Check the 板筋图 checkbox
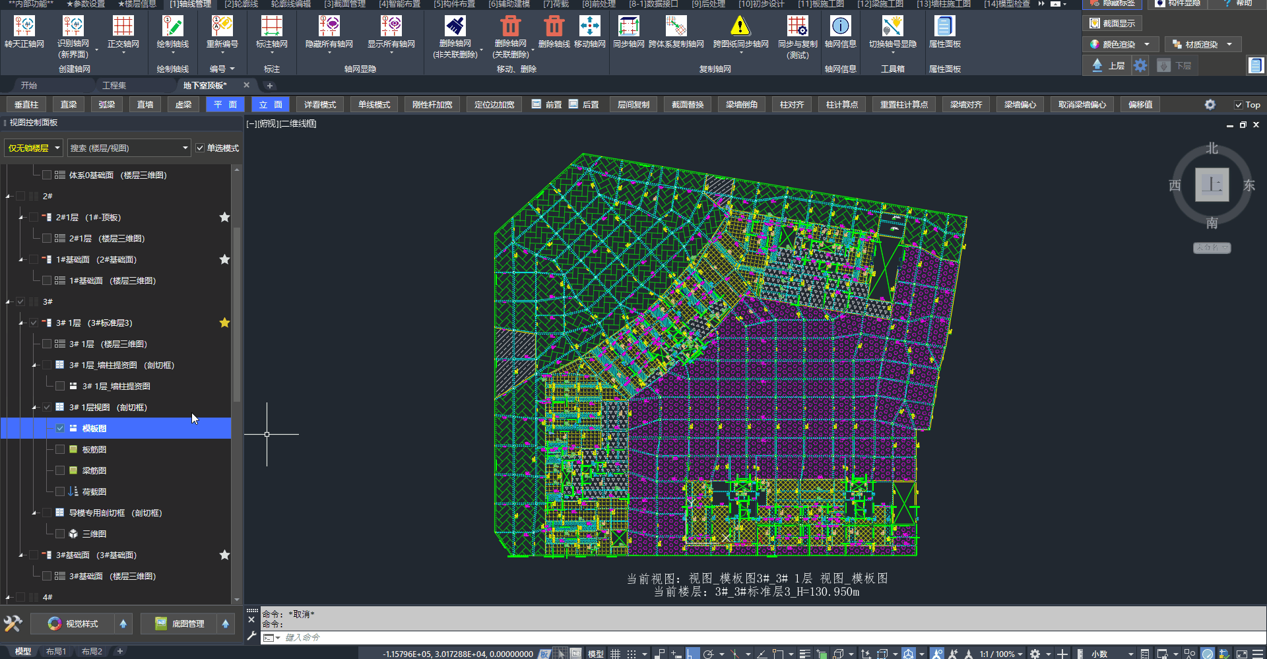The image size is (1267, 659). tap(60, 449)
